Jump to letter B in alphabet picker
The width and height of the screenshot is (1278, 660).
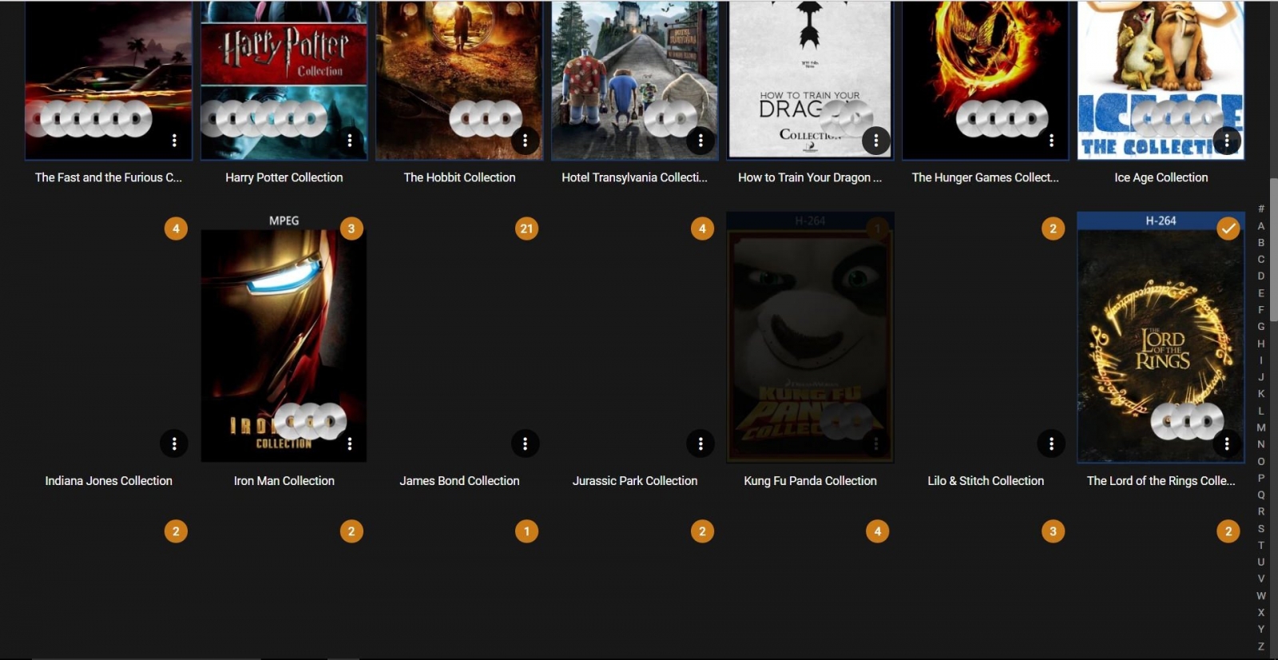coord(1261,243)
